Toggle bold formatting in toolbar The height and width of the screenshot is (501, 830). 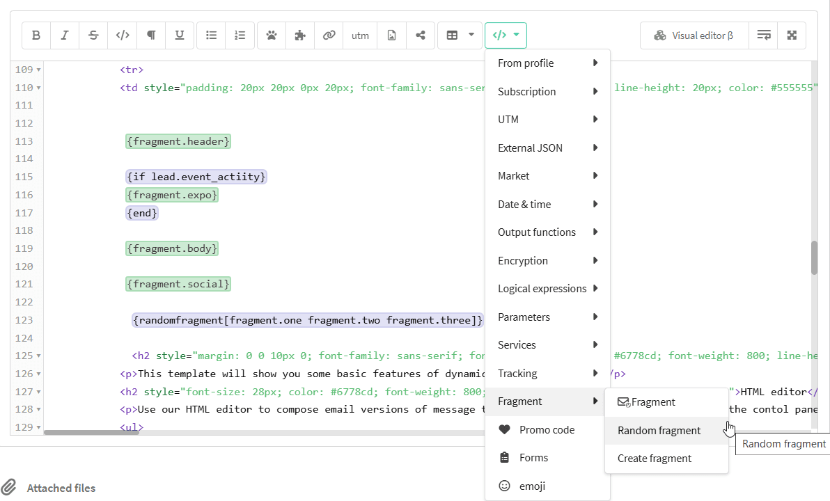pyautogui.click(x=36, y=35)
